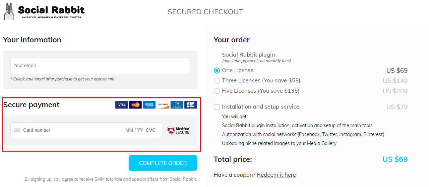
Task: Click the Social Rabbit brand name text
Action: pos(51,10)
